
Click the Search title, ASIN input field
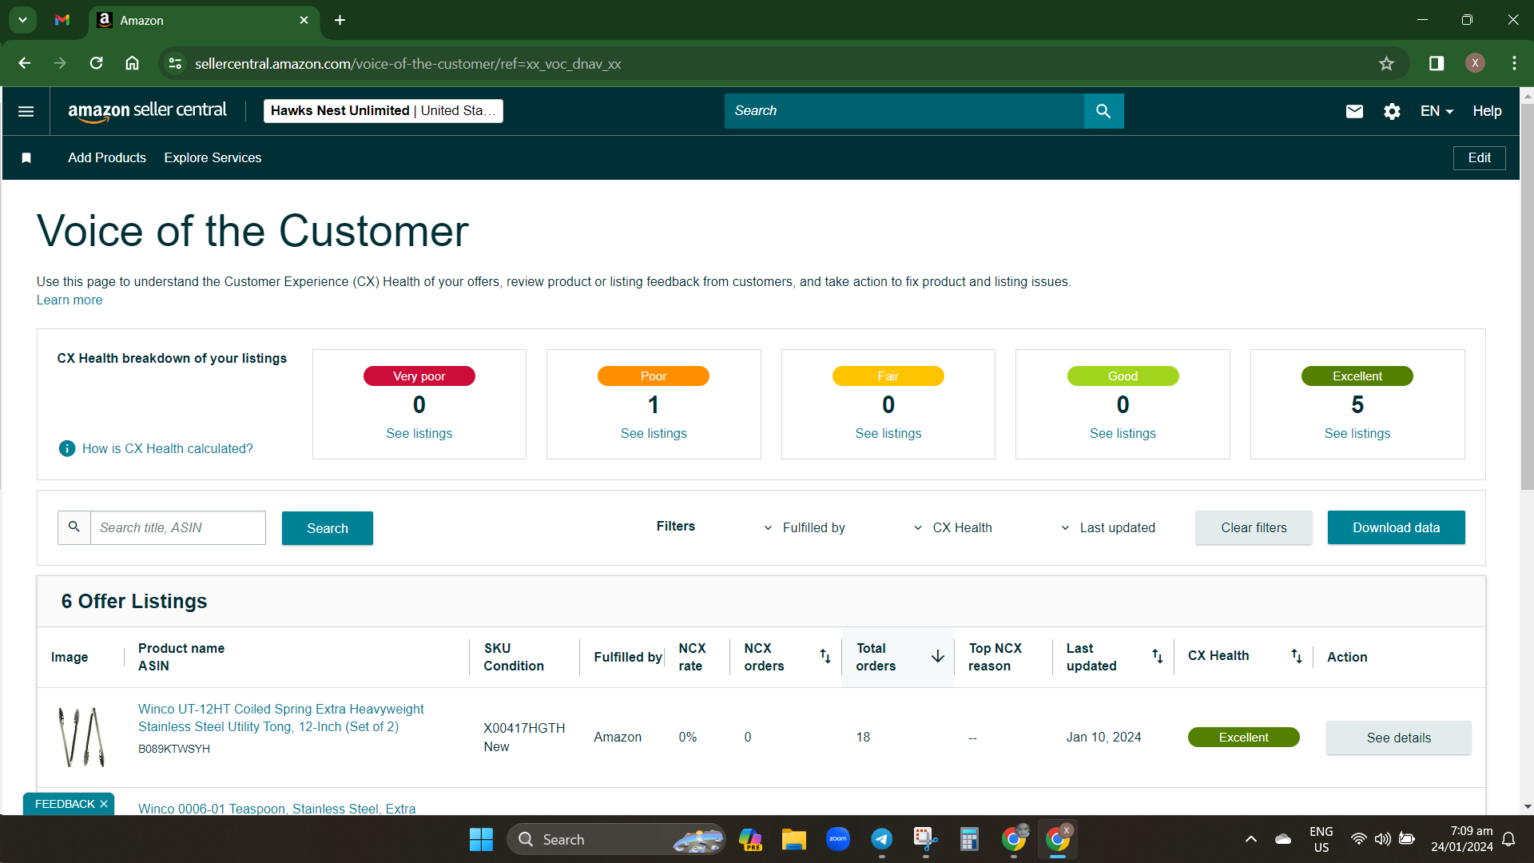click(177, 527)
